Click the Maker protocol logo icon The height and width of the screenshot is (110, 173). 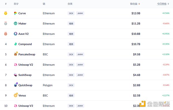(x=16, y=24)
